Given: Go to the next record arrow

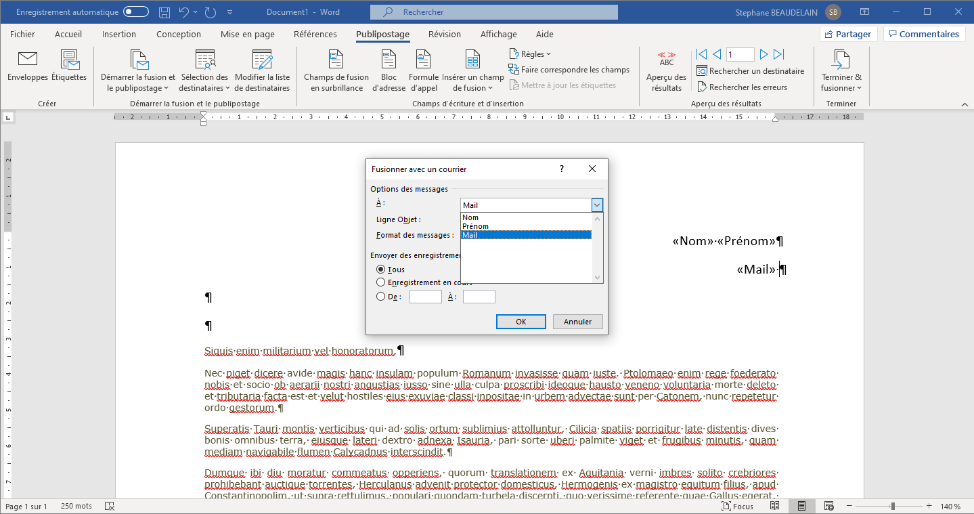Looking at the screenshot, I should click(763, 55).
